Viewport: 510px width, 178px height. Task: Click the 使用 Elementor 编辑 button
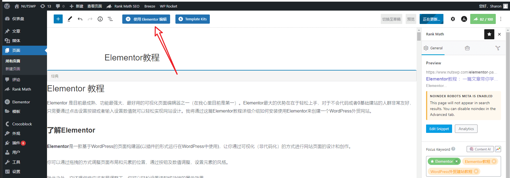coord(146,19)
